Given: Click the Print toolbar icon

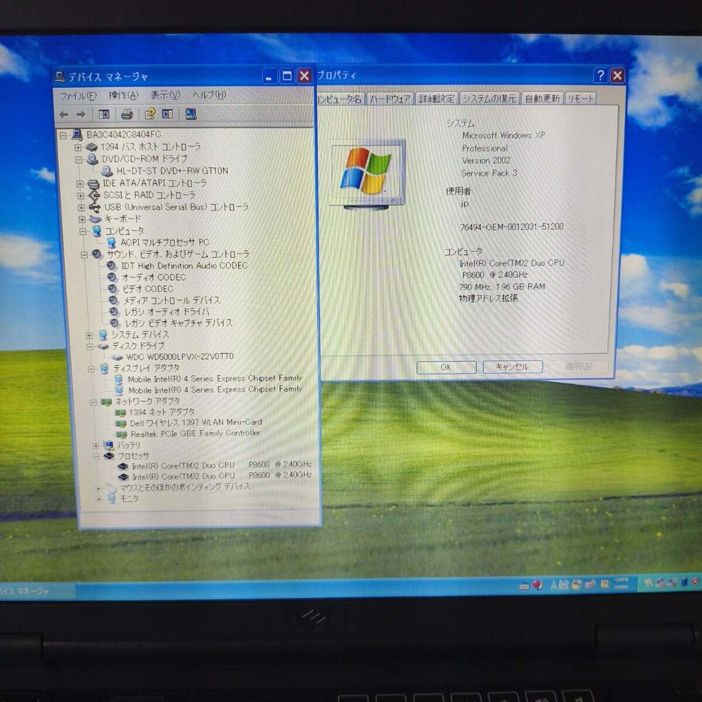Looking at the screenshot, I should 127,114.
